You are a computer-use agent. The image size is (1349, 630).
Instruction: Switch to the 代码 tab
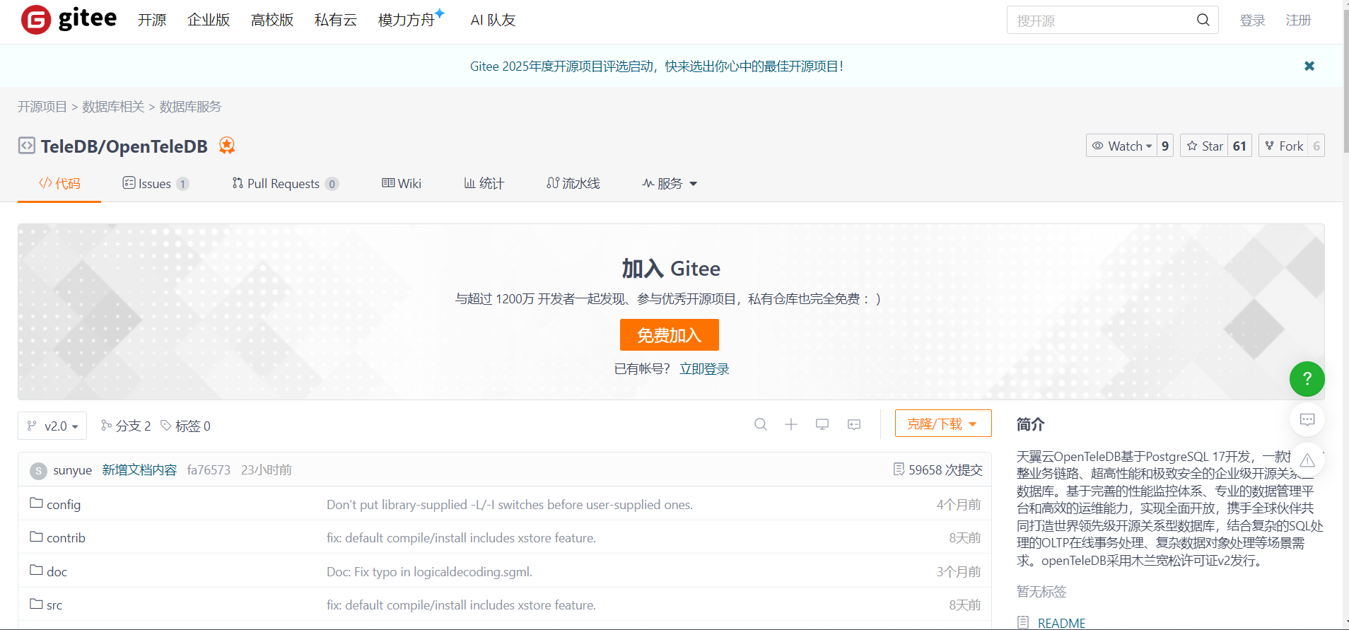[59, 184]
